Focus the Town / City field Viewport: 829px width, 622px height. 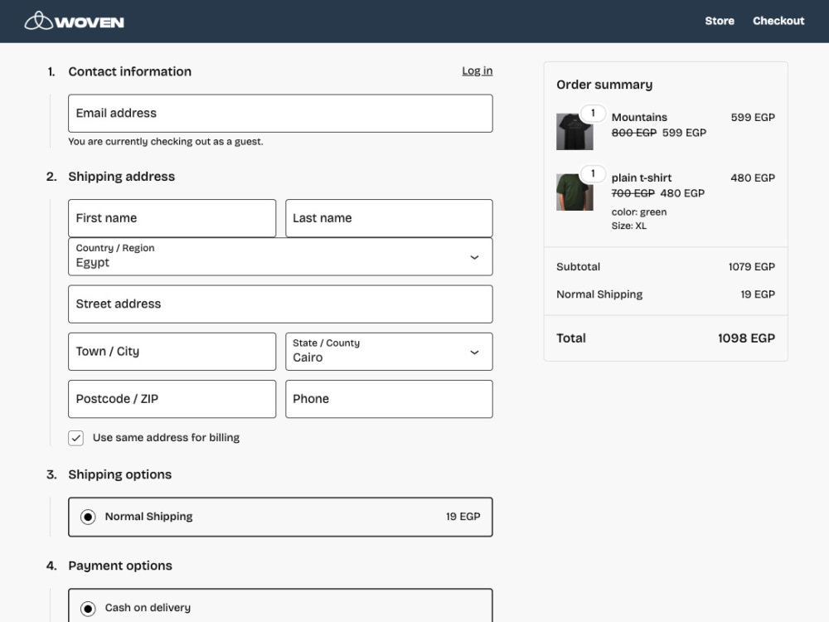point(172,352)
